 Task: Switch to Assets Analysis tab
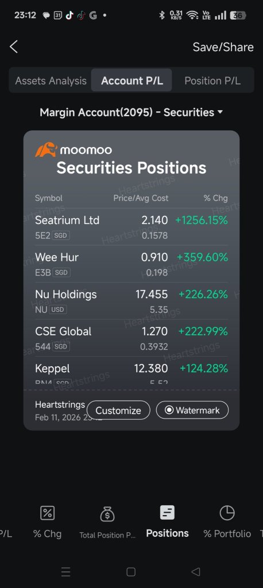click(51, 80)
